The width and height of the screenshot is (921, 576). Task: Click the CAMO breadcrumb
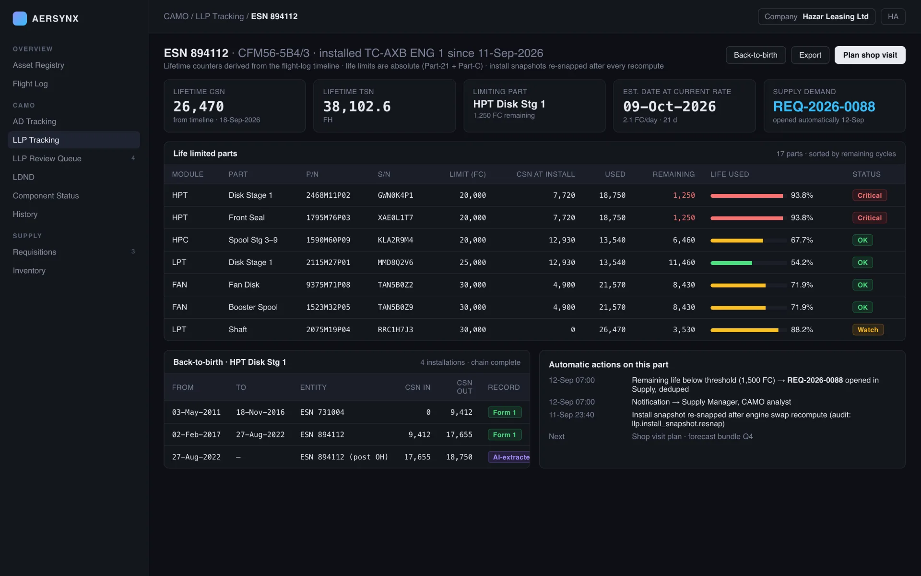pyautogui.click(x=176, y=16)
